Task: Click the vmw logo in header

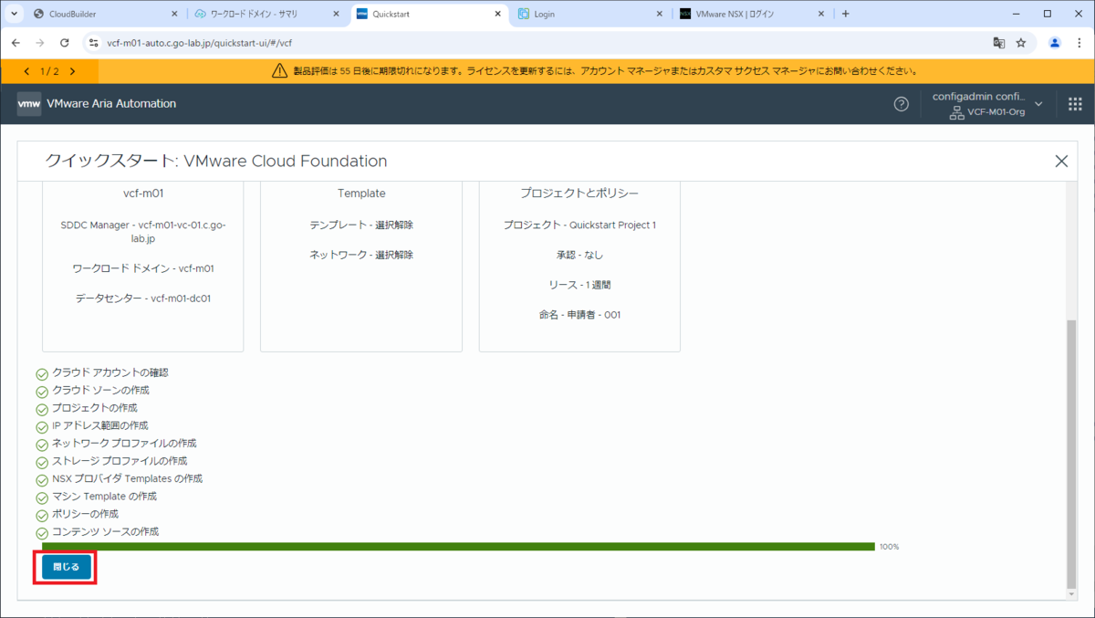Action: (x=29, y=104)
